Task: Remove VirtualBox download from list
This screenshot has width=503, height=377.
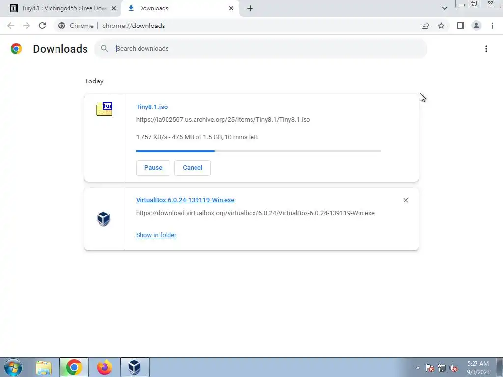Action: coord(405,200)
